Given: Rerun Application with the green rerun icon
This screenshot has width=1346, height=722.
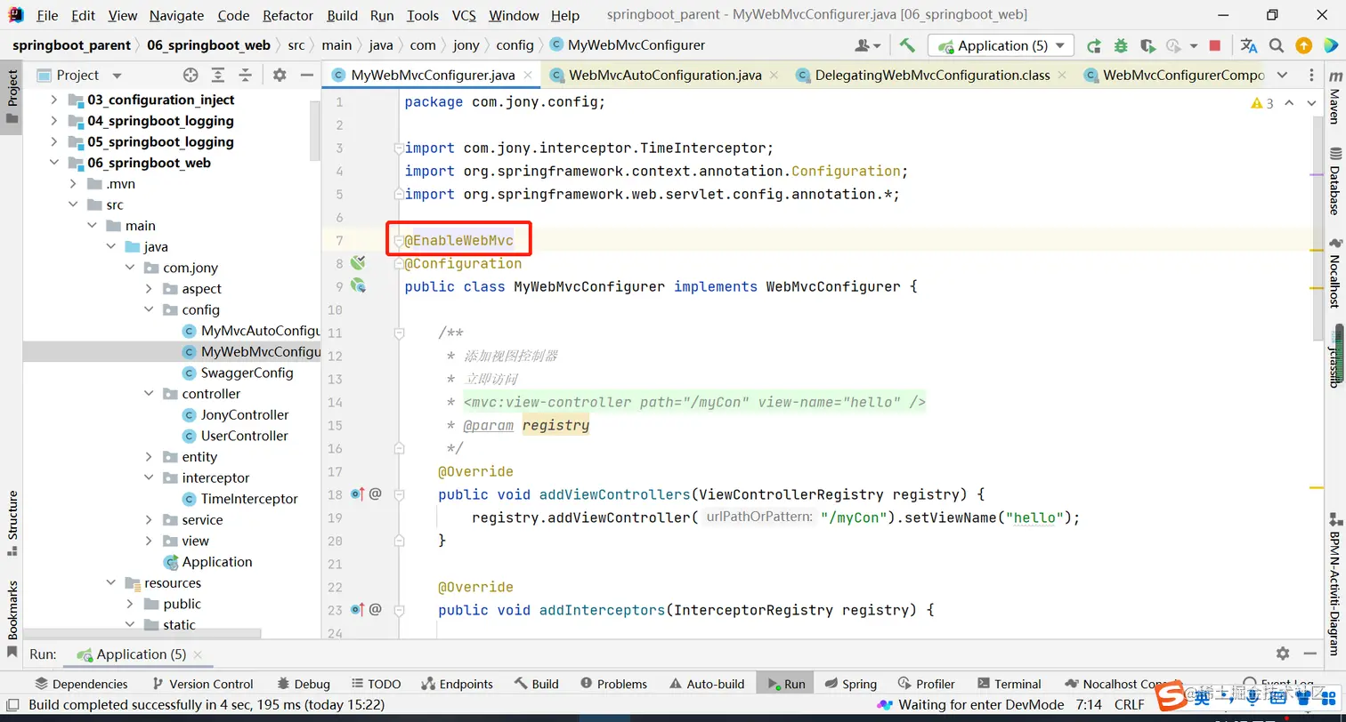Looking at the screenshot, I should [1093, 45].
